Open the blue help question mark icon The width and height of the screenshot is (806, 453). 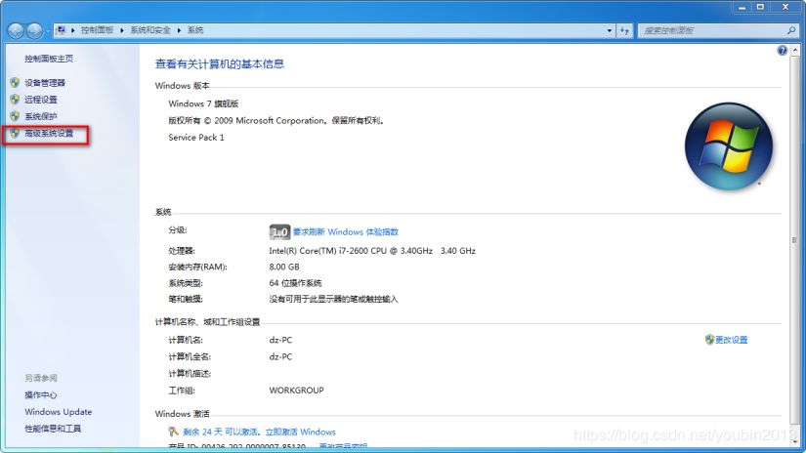782,51
